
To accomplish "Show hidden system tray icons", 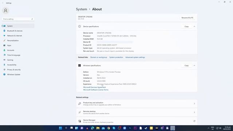I will click(208, 128).
